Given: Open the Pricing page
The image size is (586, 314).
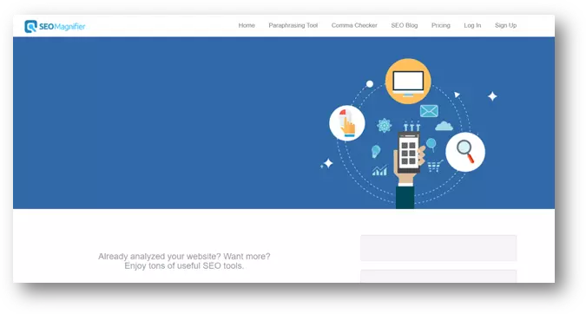Looking at the screenshot, I should click(x=441, y=25).
